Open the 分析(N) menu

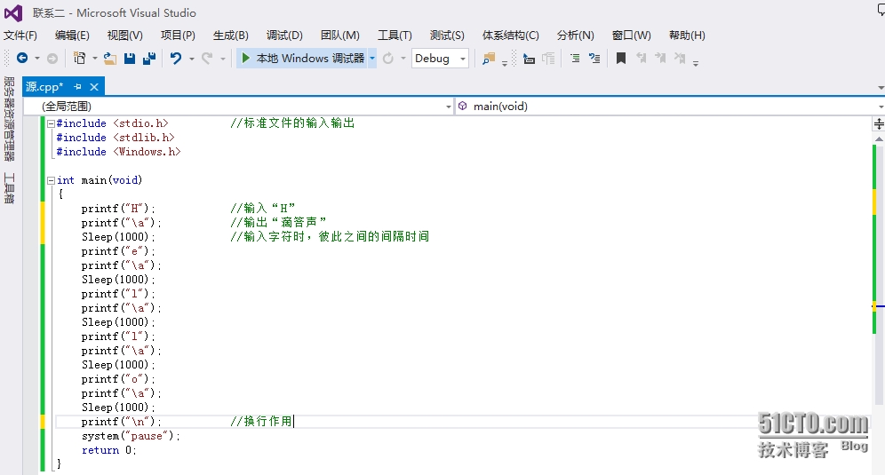(x=575, y=36)
